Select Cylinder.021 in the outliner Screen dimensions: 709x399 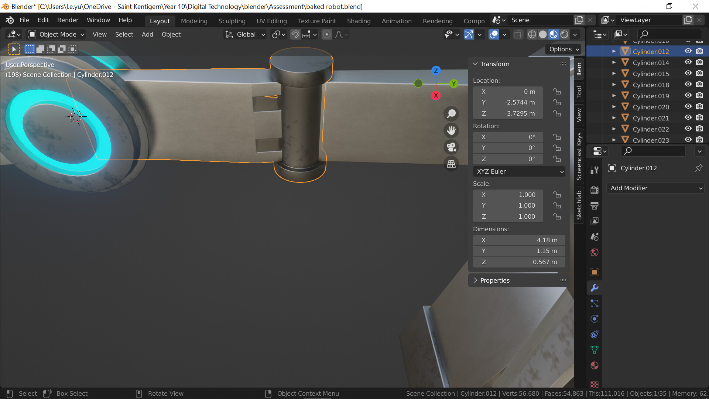click(x=651, y=118)
